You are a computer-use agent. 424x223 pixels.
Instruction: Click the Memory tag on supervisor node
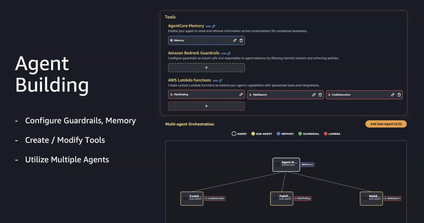click(308, 164)
